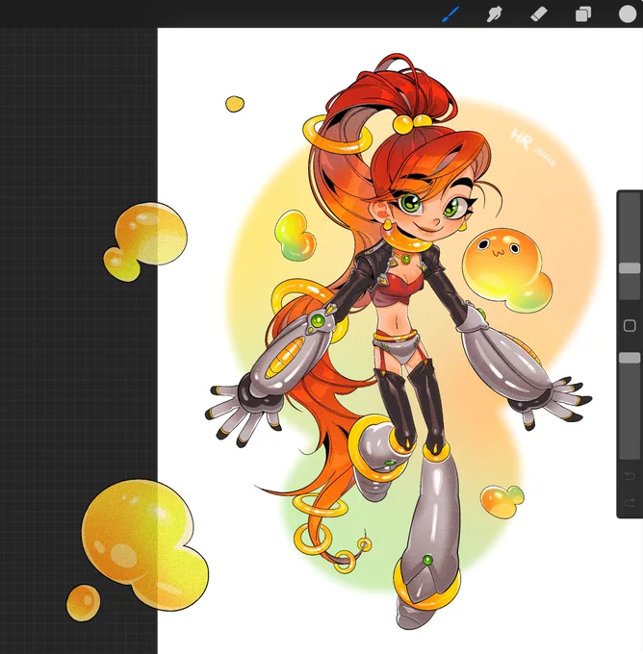Open the active color picker circle
643x654 pixels.
coord(628,13)
